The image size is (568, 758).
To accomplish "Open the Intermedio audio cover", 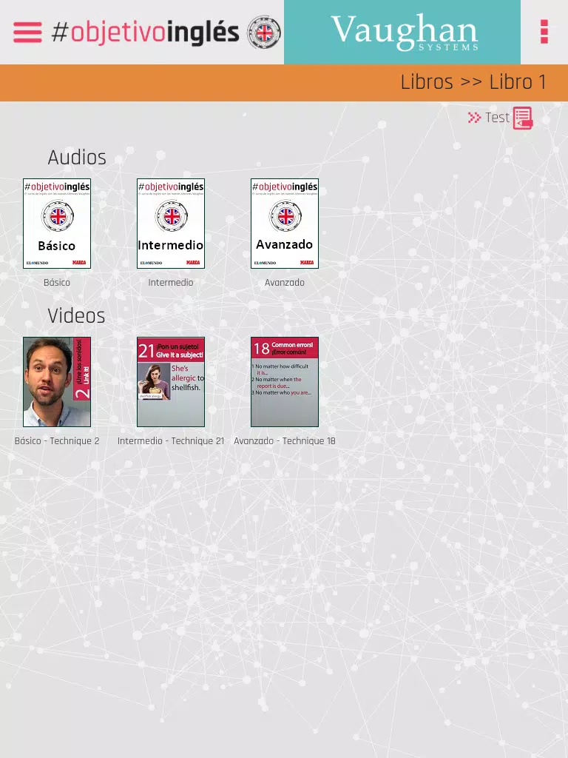I will [171, 224].
